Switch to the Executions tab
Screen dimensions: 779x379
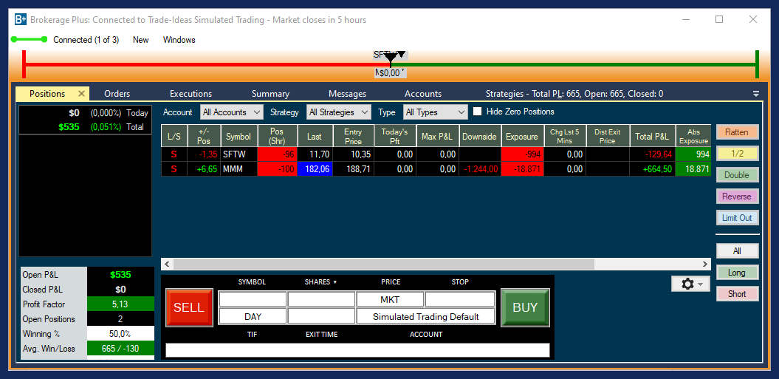click(191, 94)
